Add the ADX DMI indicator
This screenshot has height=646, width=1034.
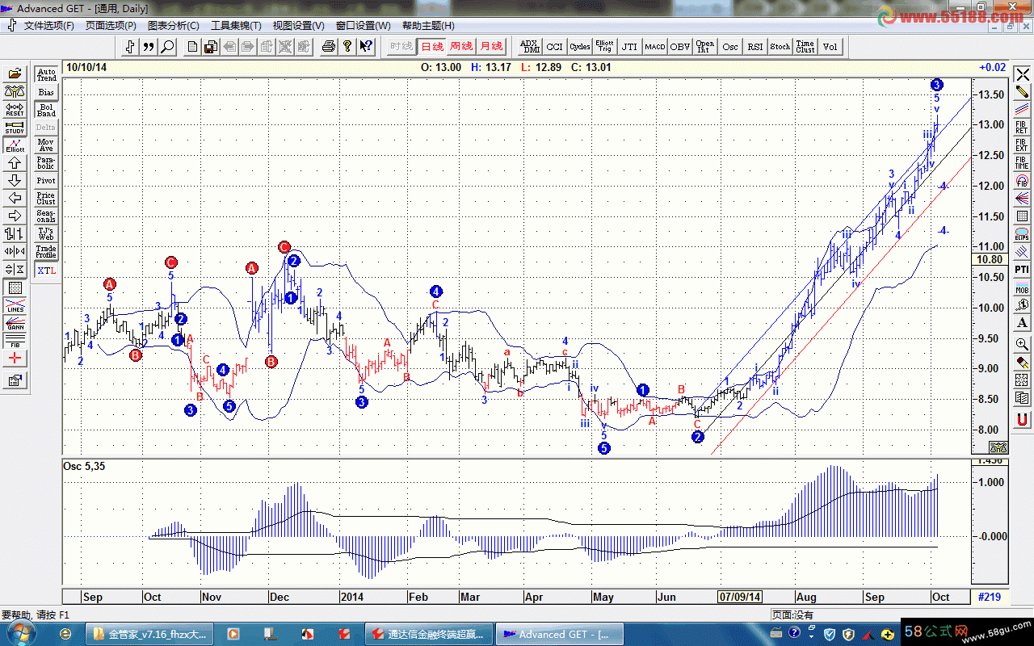coord(530,47)
